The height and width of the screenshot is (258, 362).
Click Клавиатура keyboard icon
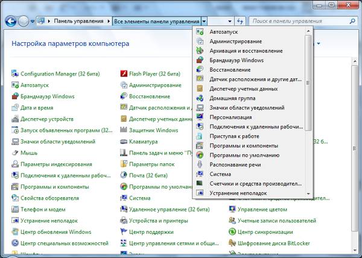pyautogui.click(x=124, y=141)
